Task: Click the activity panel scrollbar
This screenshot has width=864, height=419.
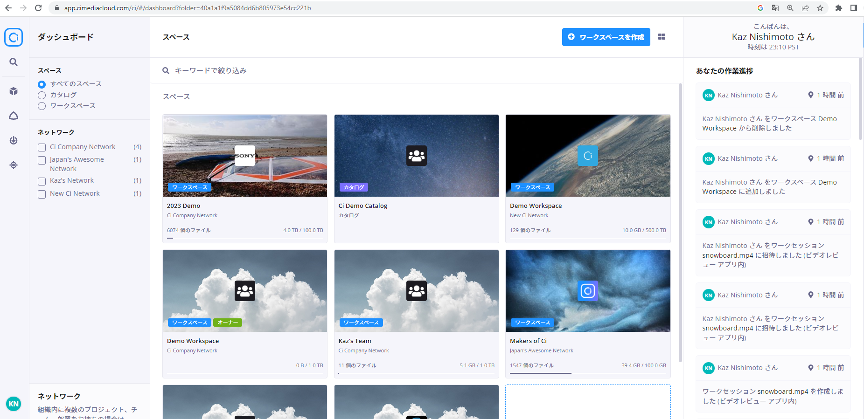Action: pos(861,99)
